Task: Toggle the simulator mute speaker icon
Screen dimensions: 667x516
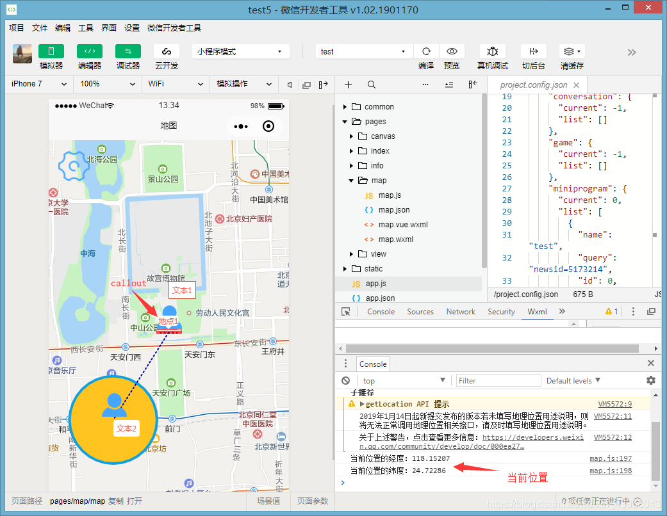Action: 290,85
